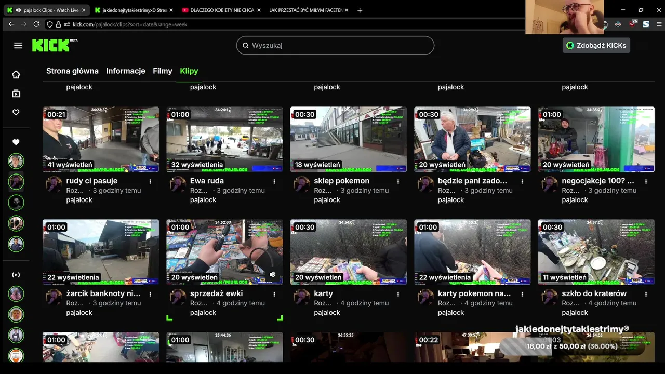Open options menu for 'karty' clip

pos(398,294)
